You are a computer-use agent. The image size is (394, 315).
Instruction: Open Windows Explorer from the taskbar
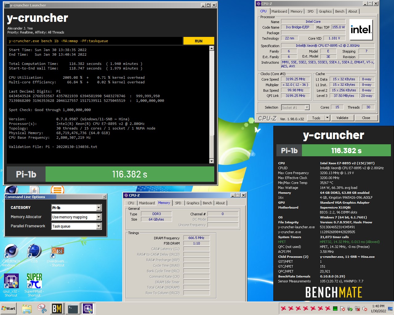tap(27, 309)
